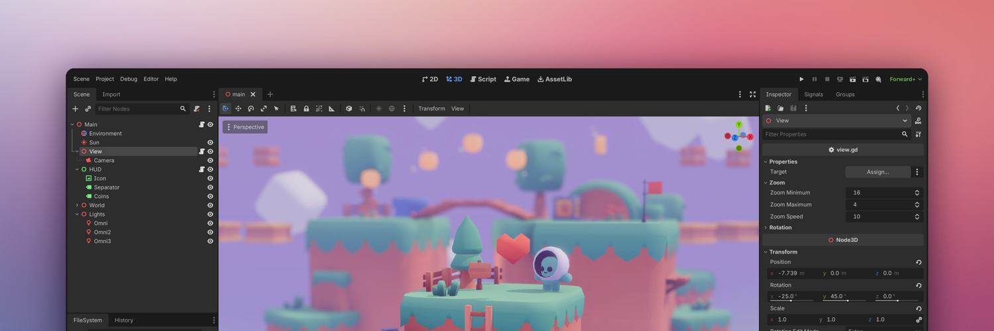Hide the Camera node with eye icon
This screenshot has height=331, width=994.
(x=210, y=160)
